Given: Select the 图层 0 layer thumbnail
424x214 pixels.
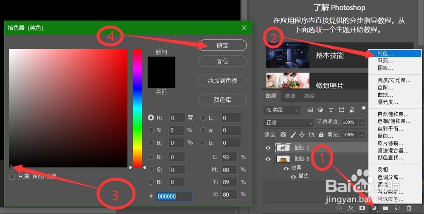Looking at the screenshot, I should click(x=283, y=158).
